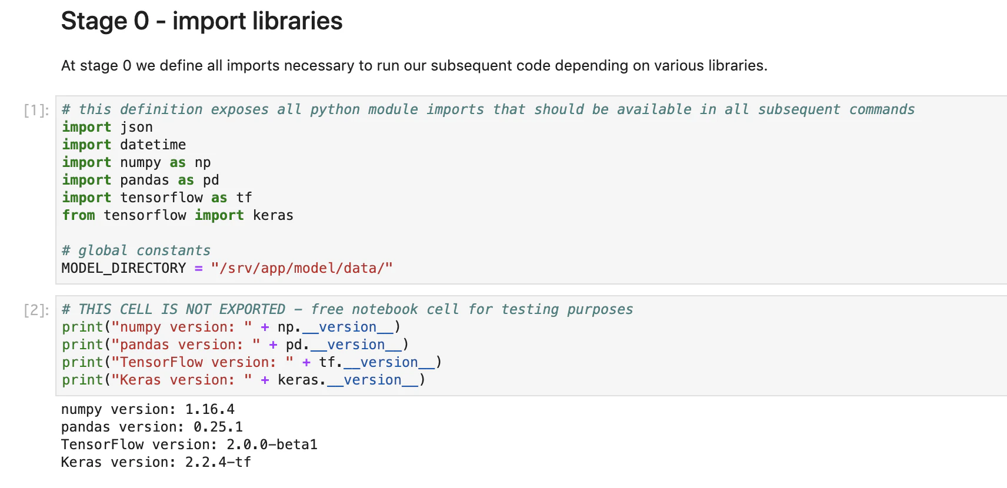Click the print statement with keras.__version__
The height and width of the screenshot is (488, 1007).
click(x=244, y=380)
